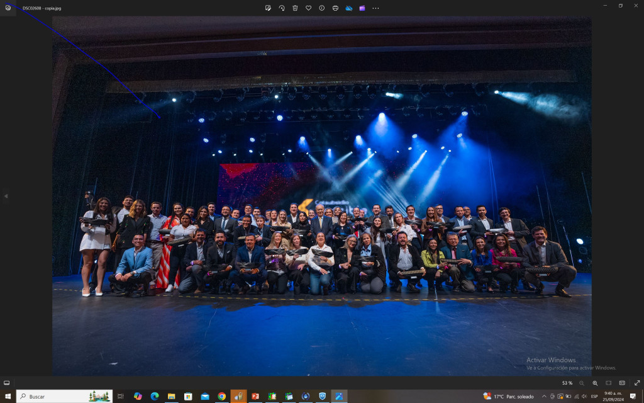Rotate the photo with the rotate icon
This screenshot has height=403, width=644.
pos(282,8)
